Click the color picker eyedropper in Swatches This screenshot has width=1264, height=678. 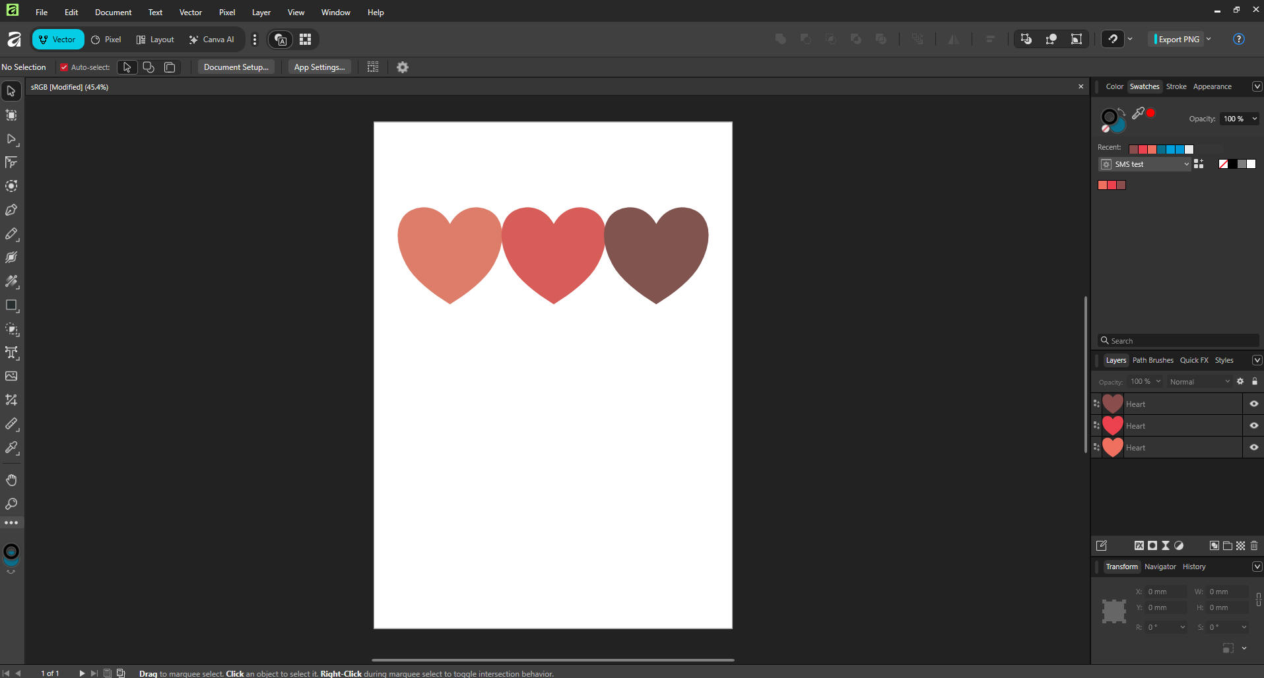tap(1138, 113)
